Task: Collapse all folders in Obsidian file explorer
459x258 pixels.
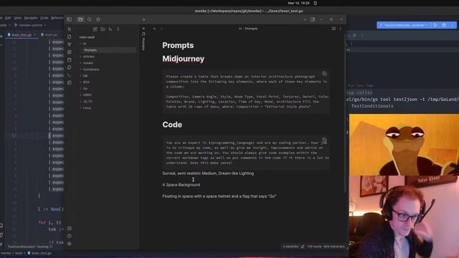Action: click(118, 29)
